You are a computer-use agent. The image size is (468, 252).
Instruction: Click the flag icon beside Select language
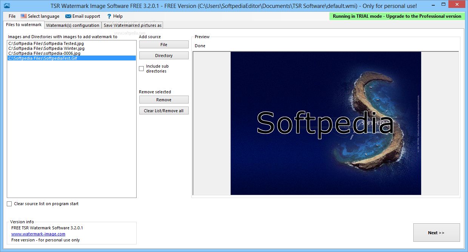[24, 16]
